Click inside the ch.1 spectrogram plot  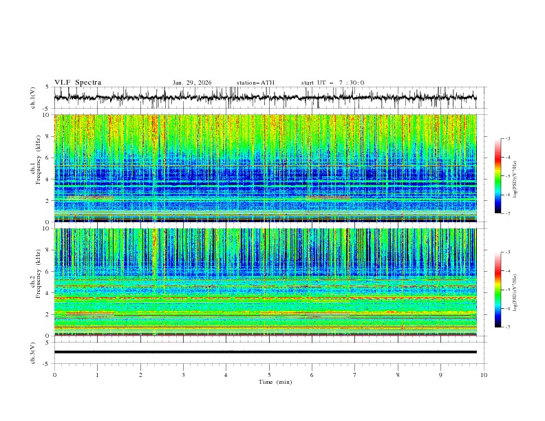click(x=265, y=168)
